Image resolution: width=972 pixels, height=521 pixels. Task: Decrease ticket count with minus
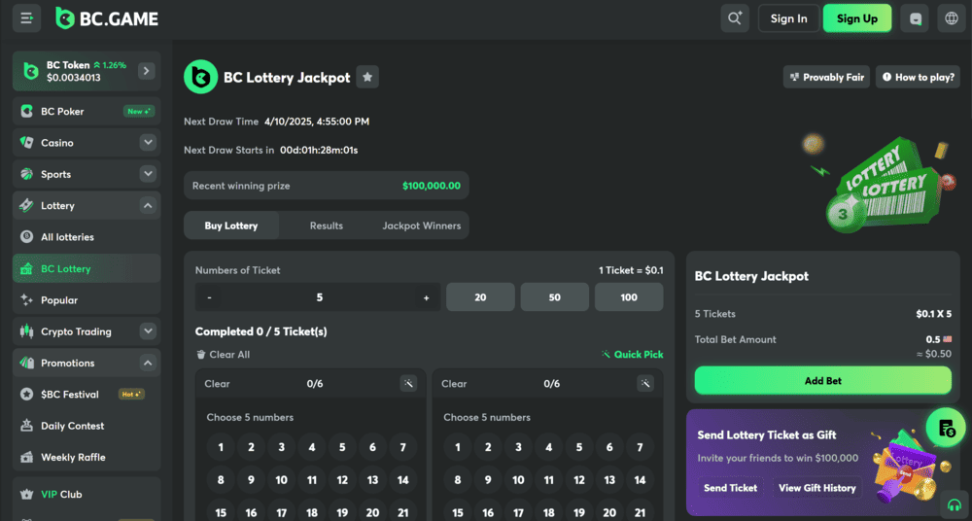(210, 297)
